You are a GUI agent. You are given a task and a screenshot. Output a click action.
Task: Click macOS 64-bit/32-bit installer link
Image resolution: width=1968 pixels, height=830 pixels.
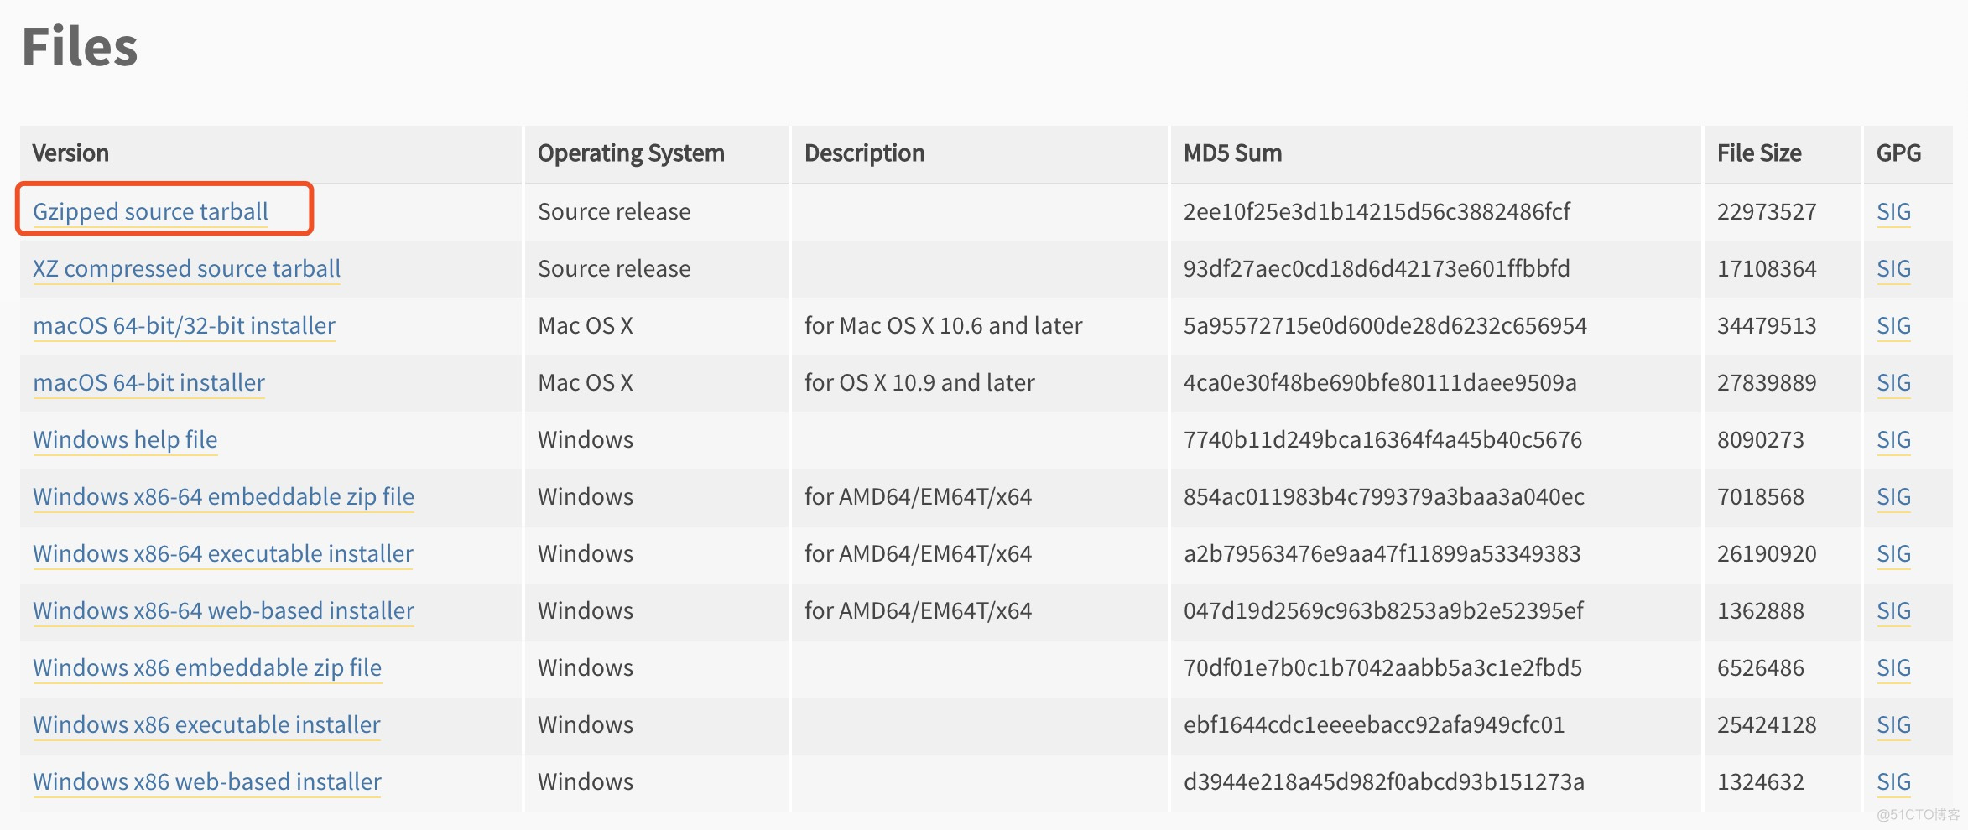click(184, 326)
